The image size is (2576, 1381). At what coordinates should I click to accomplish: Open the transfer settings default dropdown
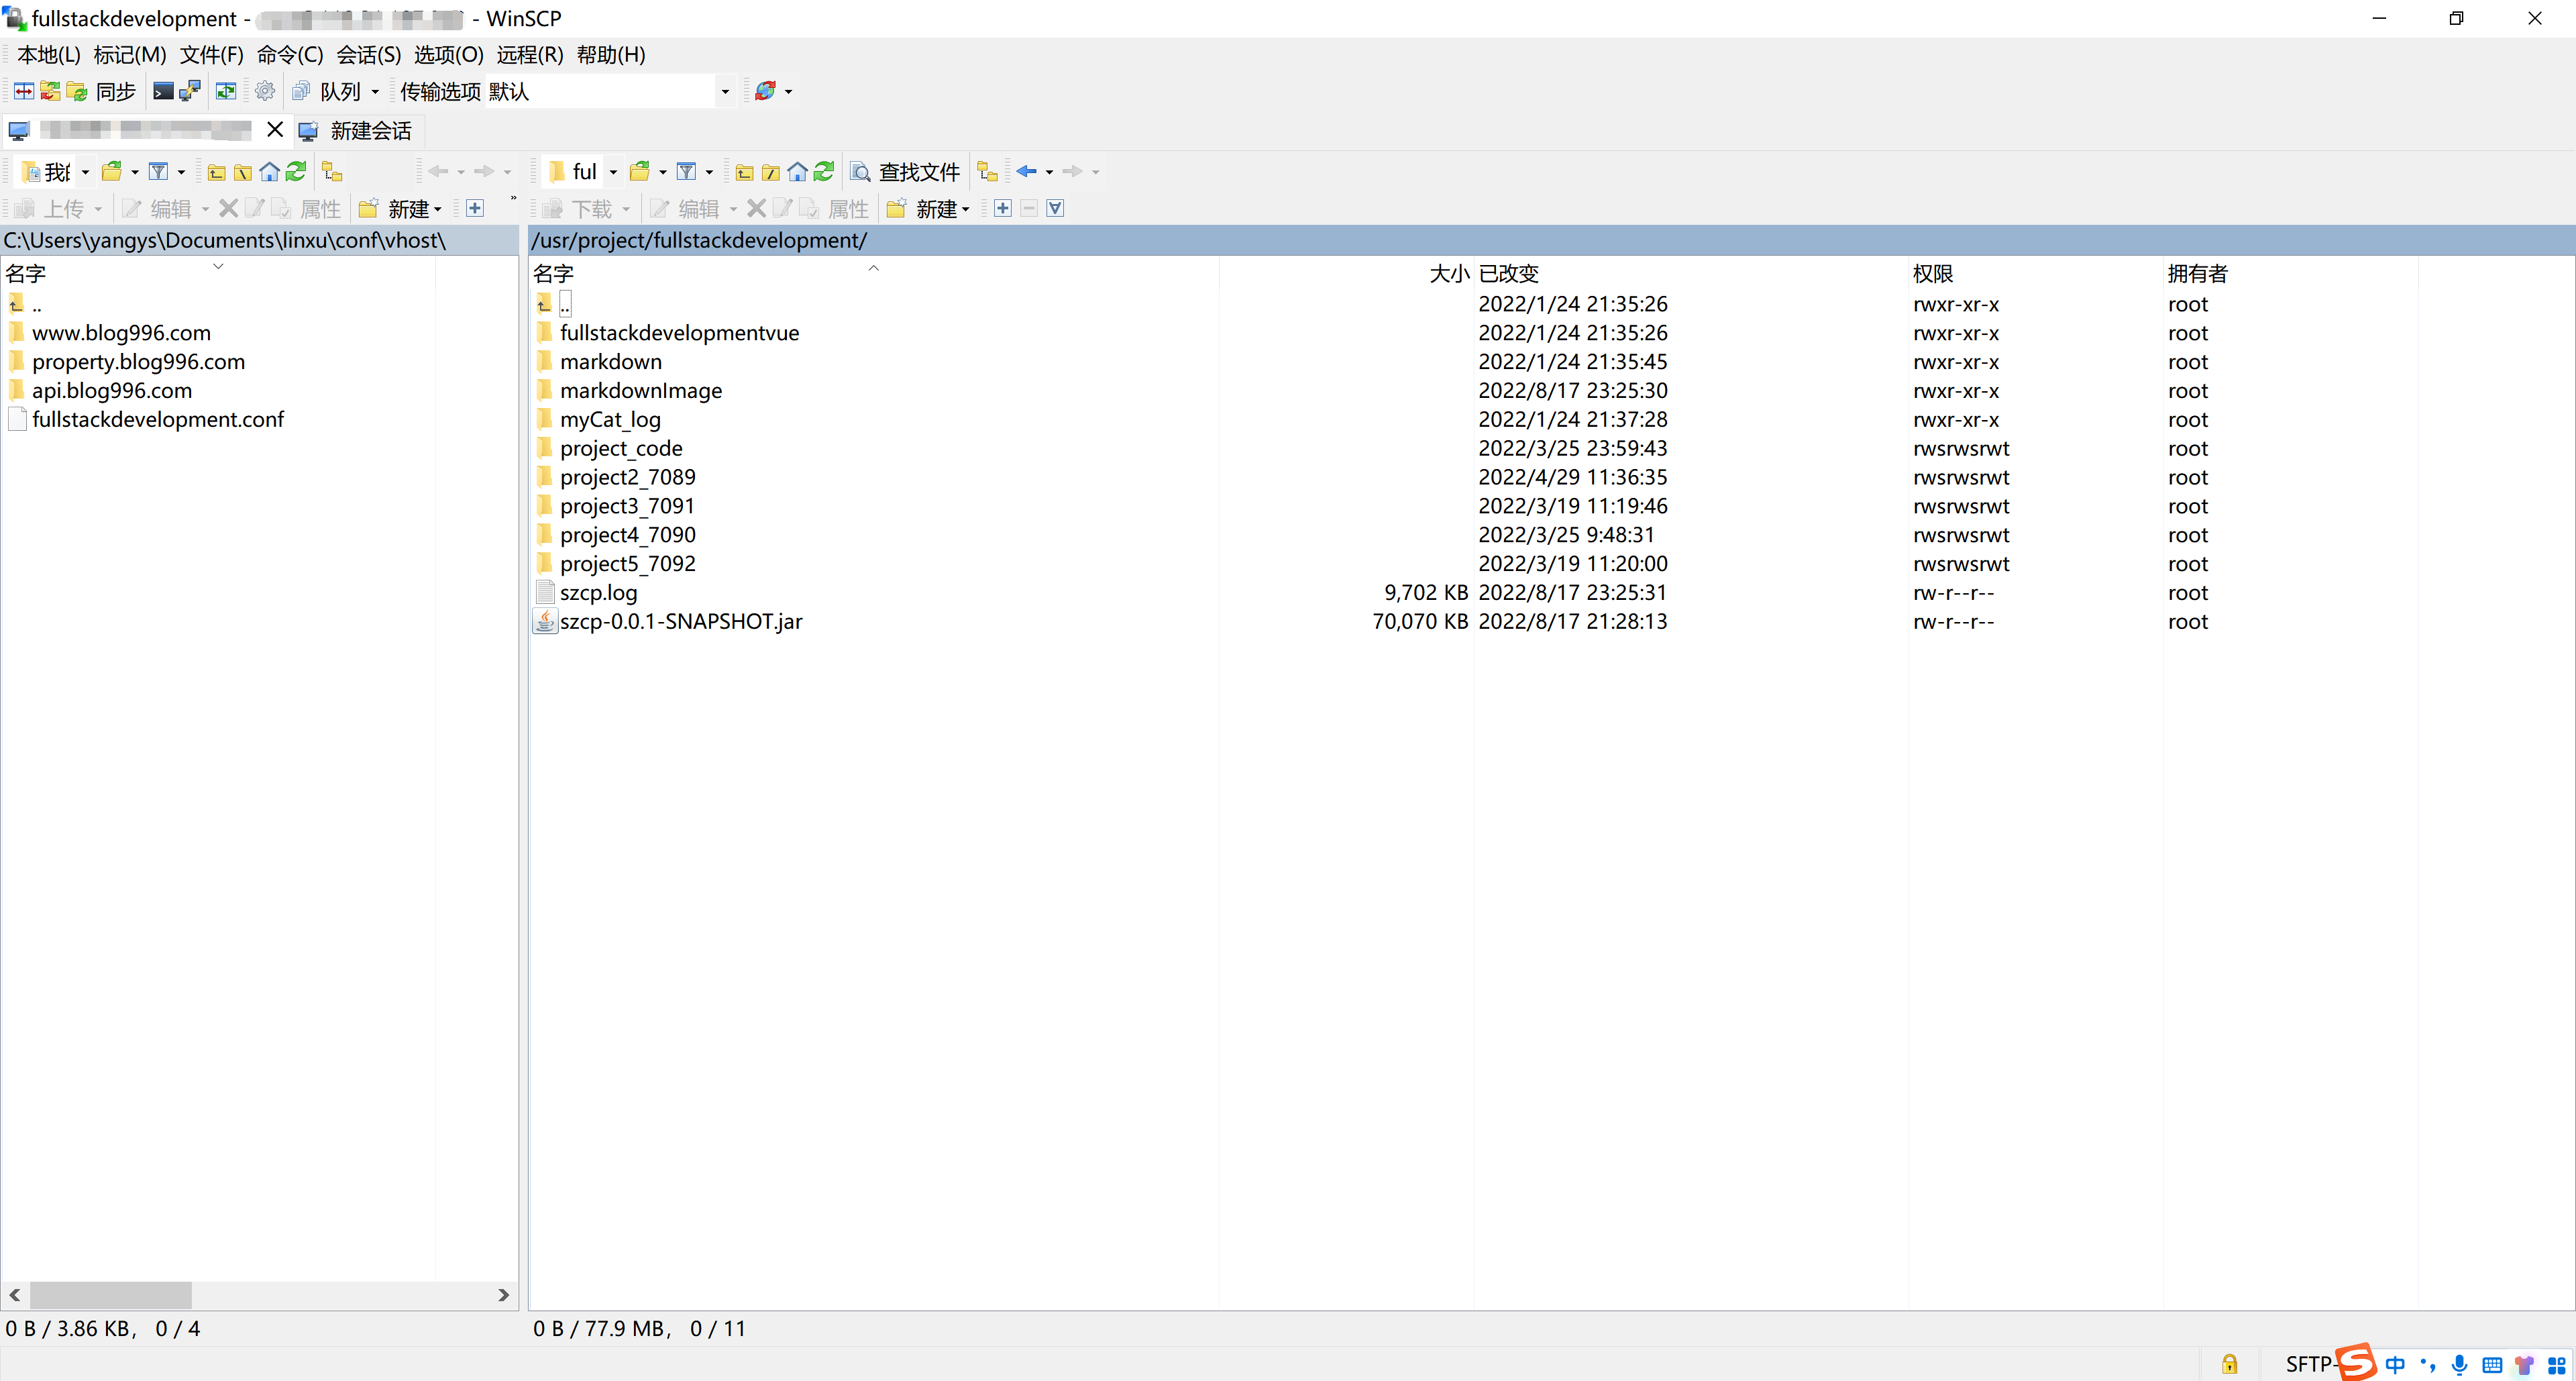point(725,91)
